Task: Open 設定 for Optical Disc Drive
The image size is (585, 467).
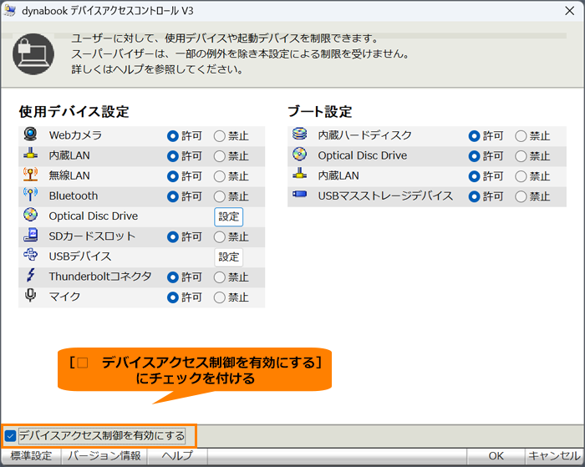Action: pyautogui.click(x=229, y=216)
